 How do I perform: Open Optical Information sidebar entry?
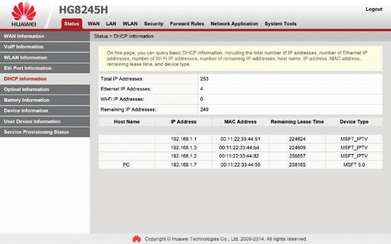click(45, 89)
